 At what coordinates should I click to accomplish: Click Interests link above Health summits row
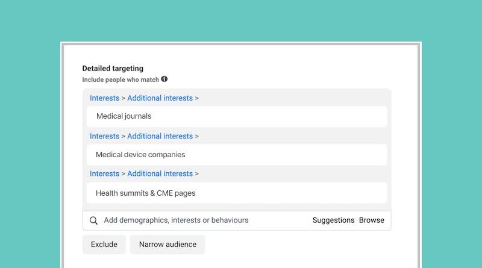pos(104,173)
